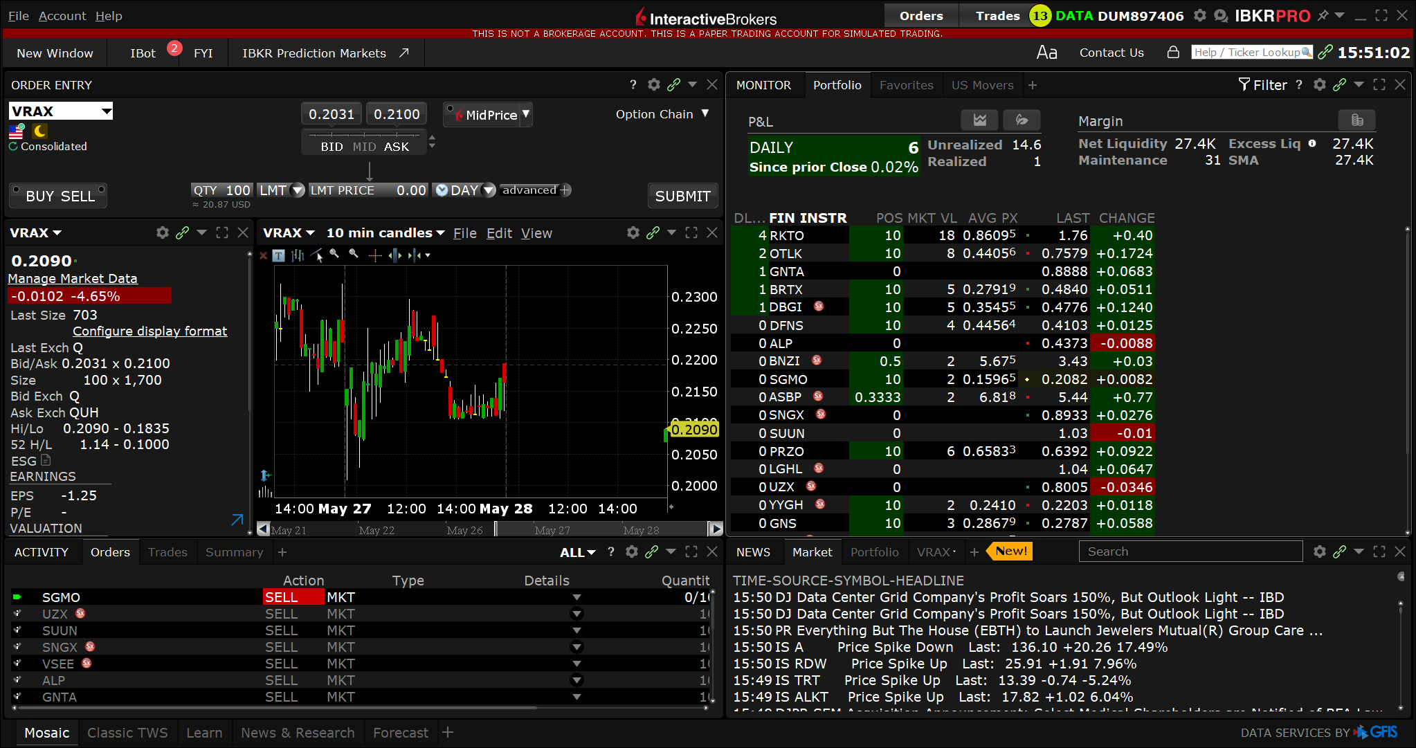Click the Order Entry green link grouping icon
The width and height of the screenshot is (1416, 748).
[x=673, y=84]
